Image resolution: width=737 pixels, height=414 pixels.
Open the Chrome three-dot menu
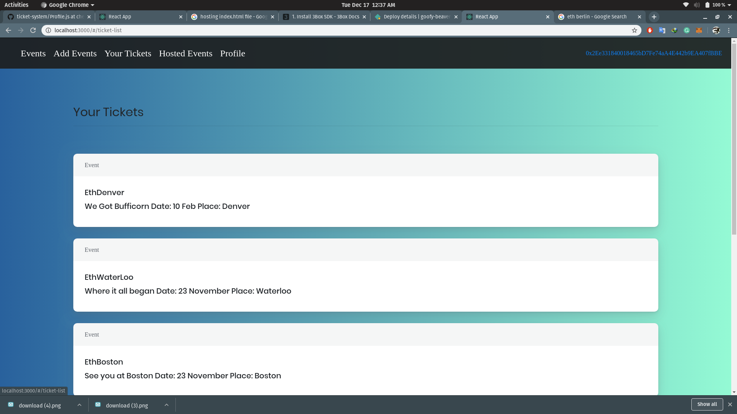point(729,30)
